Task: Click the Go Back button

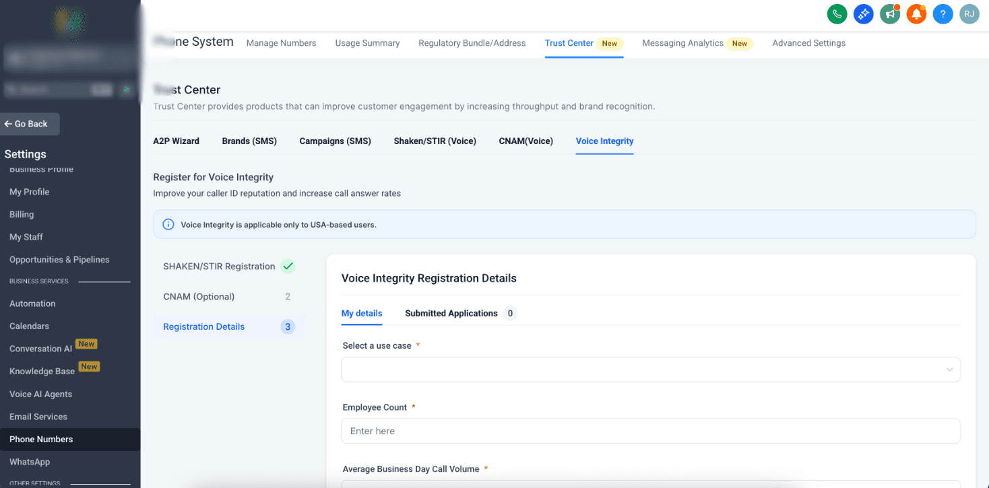Action: coord(30,124)
